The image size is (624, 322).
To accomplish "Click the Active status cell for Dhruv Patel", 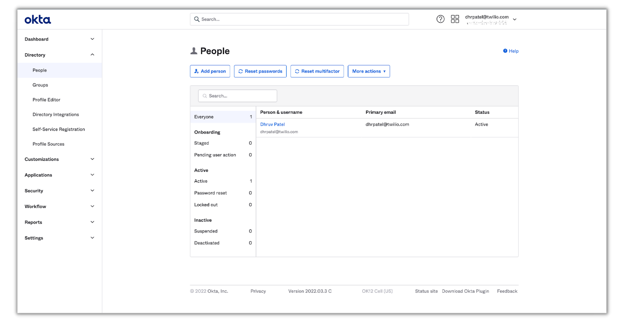I will click(481, 125).
